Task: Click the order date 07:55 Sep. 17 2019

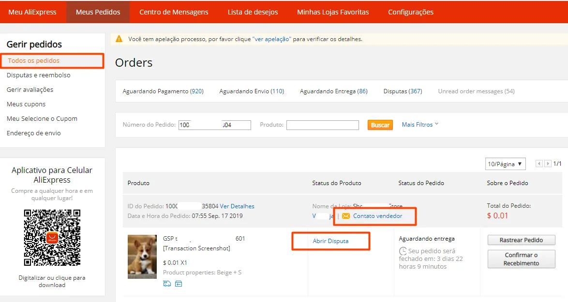Action: tap(217, 216)
